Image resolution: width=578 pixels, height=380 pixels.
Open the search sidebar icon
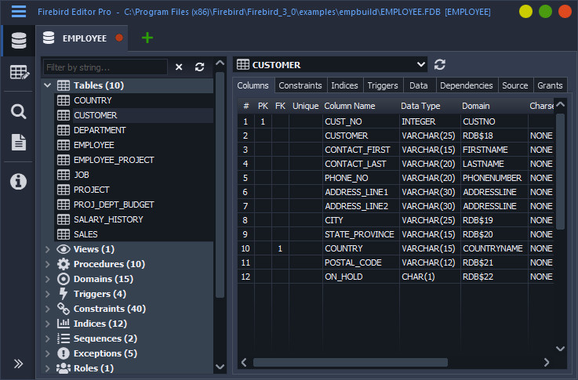tap(19, 111)
